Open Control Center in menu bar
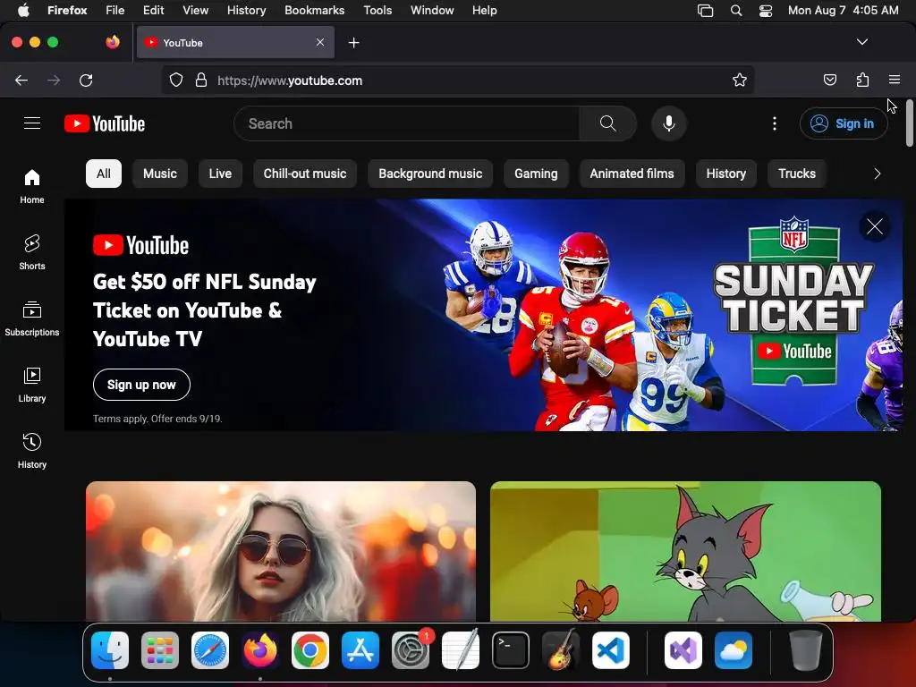The height and width of the screenshot is (687, 916). click(x=766, y=11)
